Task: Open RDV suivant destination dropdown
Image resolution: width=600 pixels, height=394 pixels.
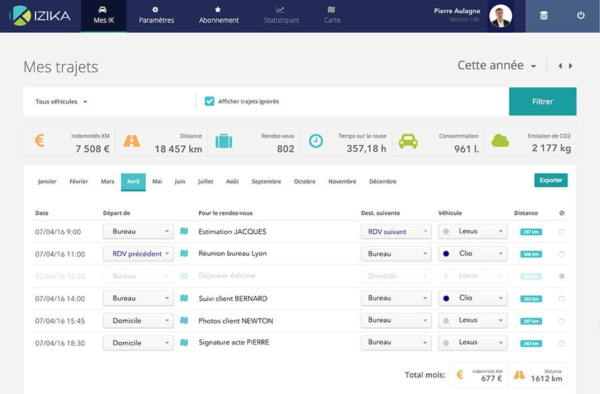Action: 396,232
